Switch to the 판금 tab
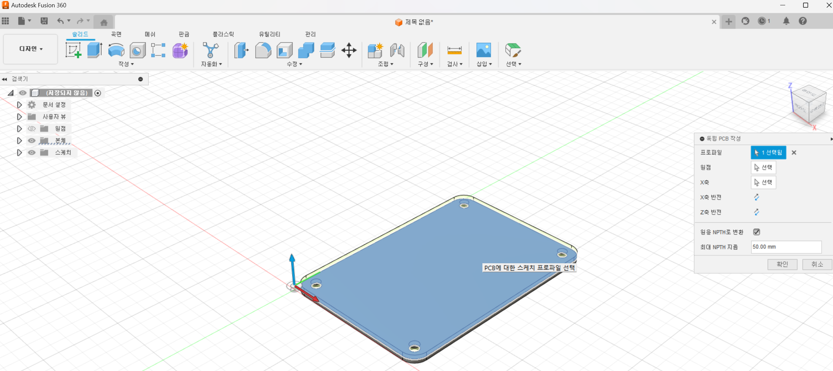Screen dimensions: 833x371 pyautogui.click(x=184, y=34)
